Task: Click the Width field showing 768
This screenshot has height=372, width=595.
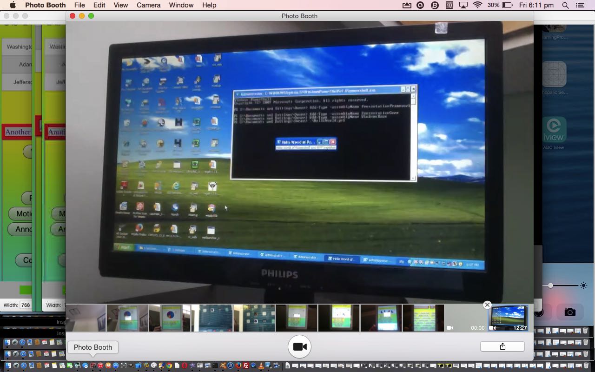Action: tap(25, 305)
